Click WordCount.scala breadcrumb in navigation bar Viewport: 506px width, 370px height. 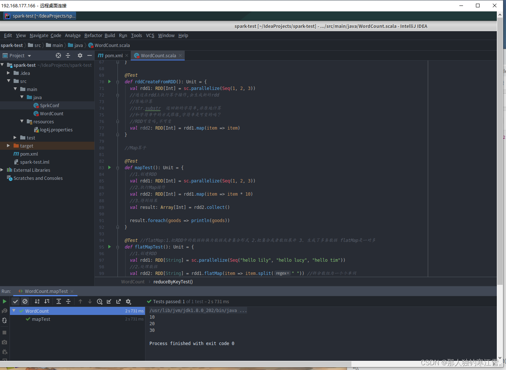[109, 45]
